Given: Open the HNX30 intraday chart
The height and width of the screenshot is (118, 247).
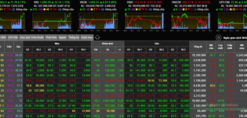Looking at the screenshot, I should 191,21.
